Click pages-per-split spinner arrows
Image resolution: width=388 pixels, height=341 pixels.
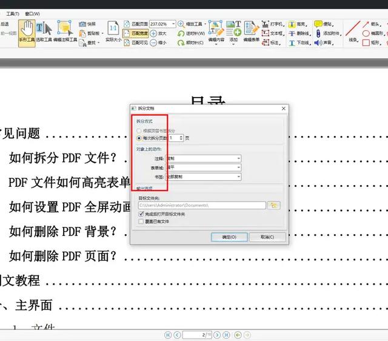tap(181, 138)
